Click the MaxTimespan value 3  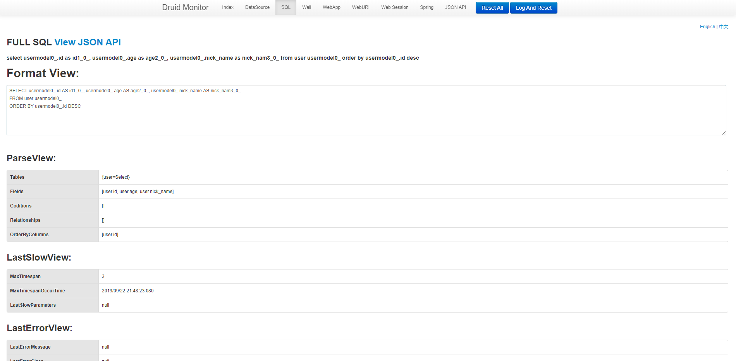pos(103,276)
